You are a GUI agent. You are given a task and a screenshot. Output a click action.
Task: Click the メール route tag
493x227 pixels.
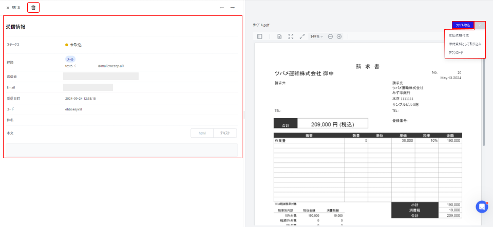click(x=70, y=59)
